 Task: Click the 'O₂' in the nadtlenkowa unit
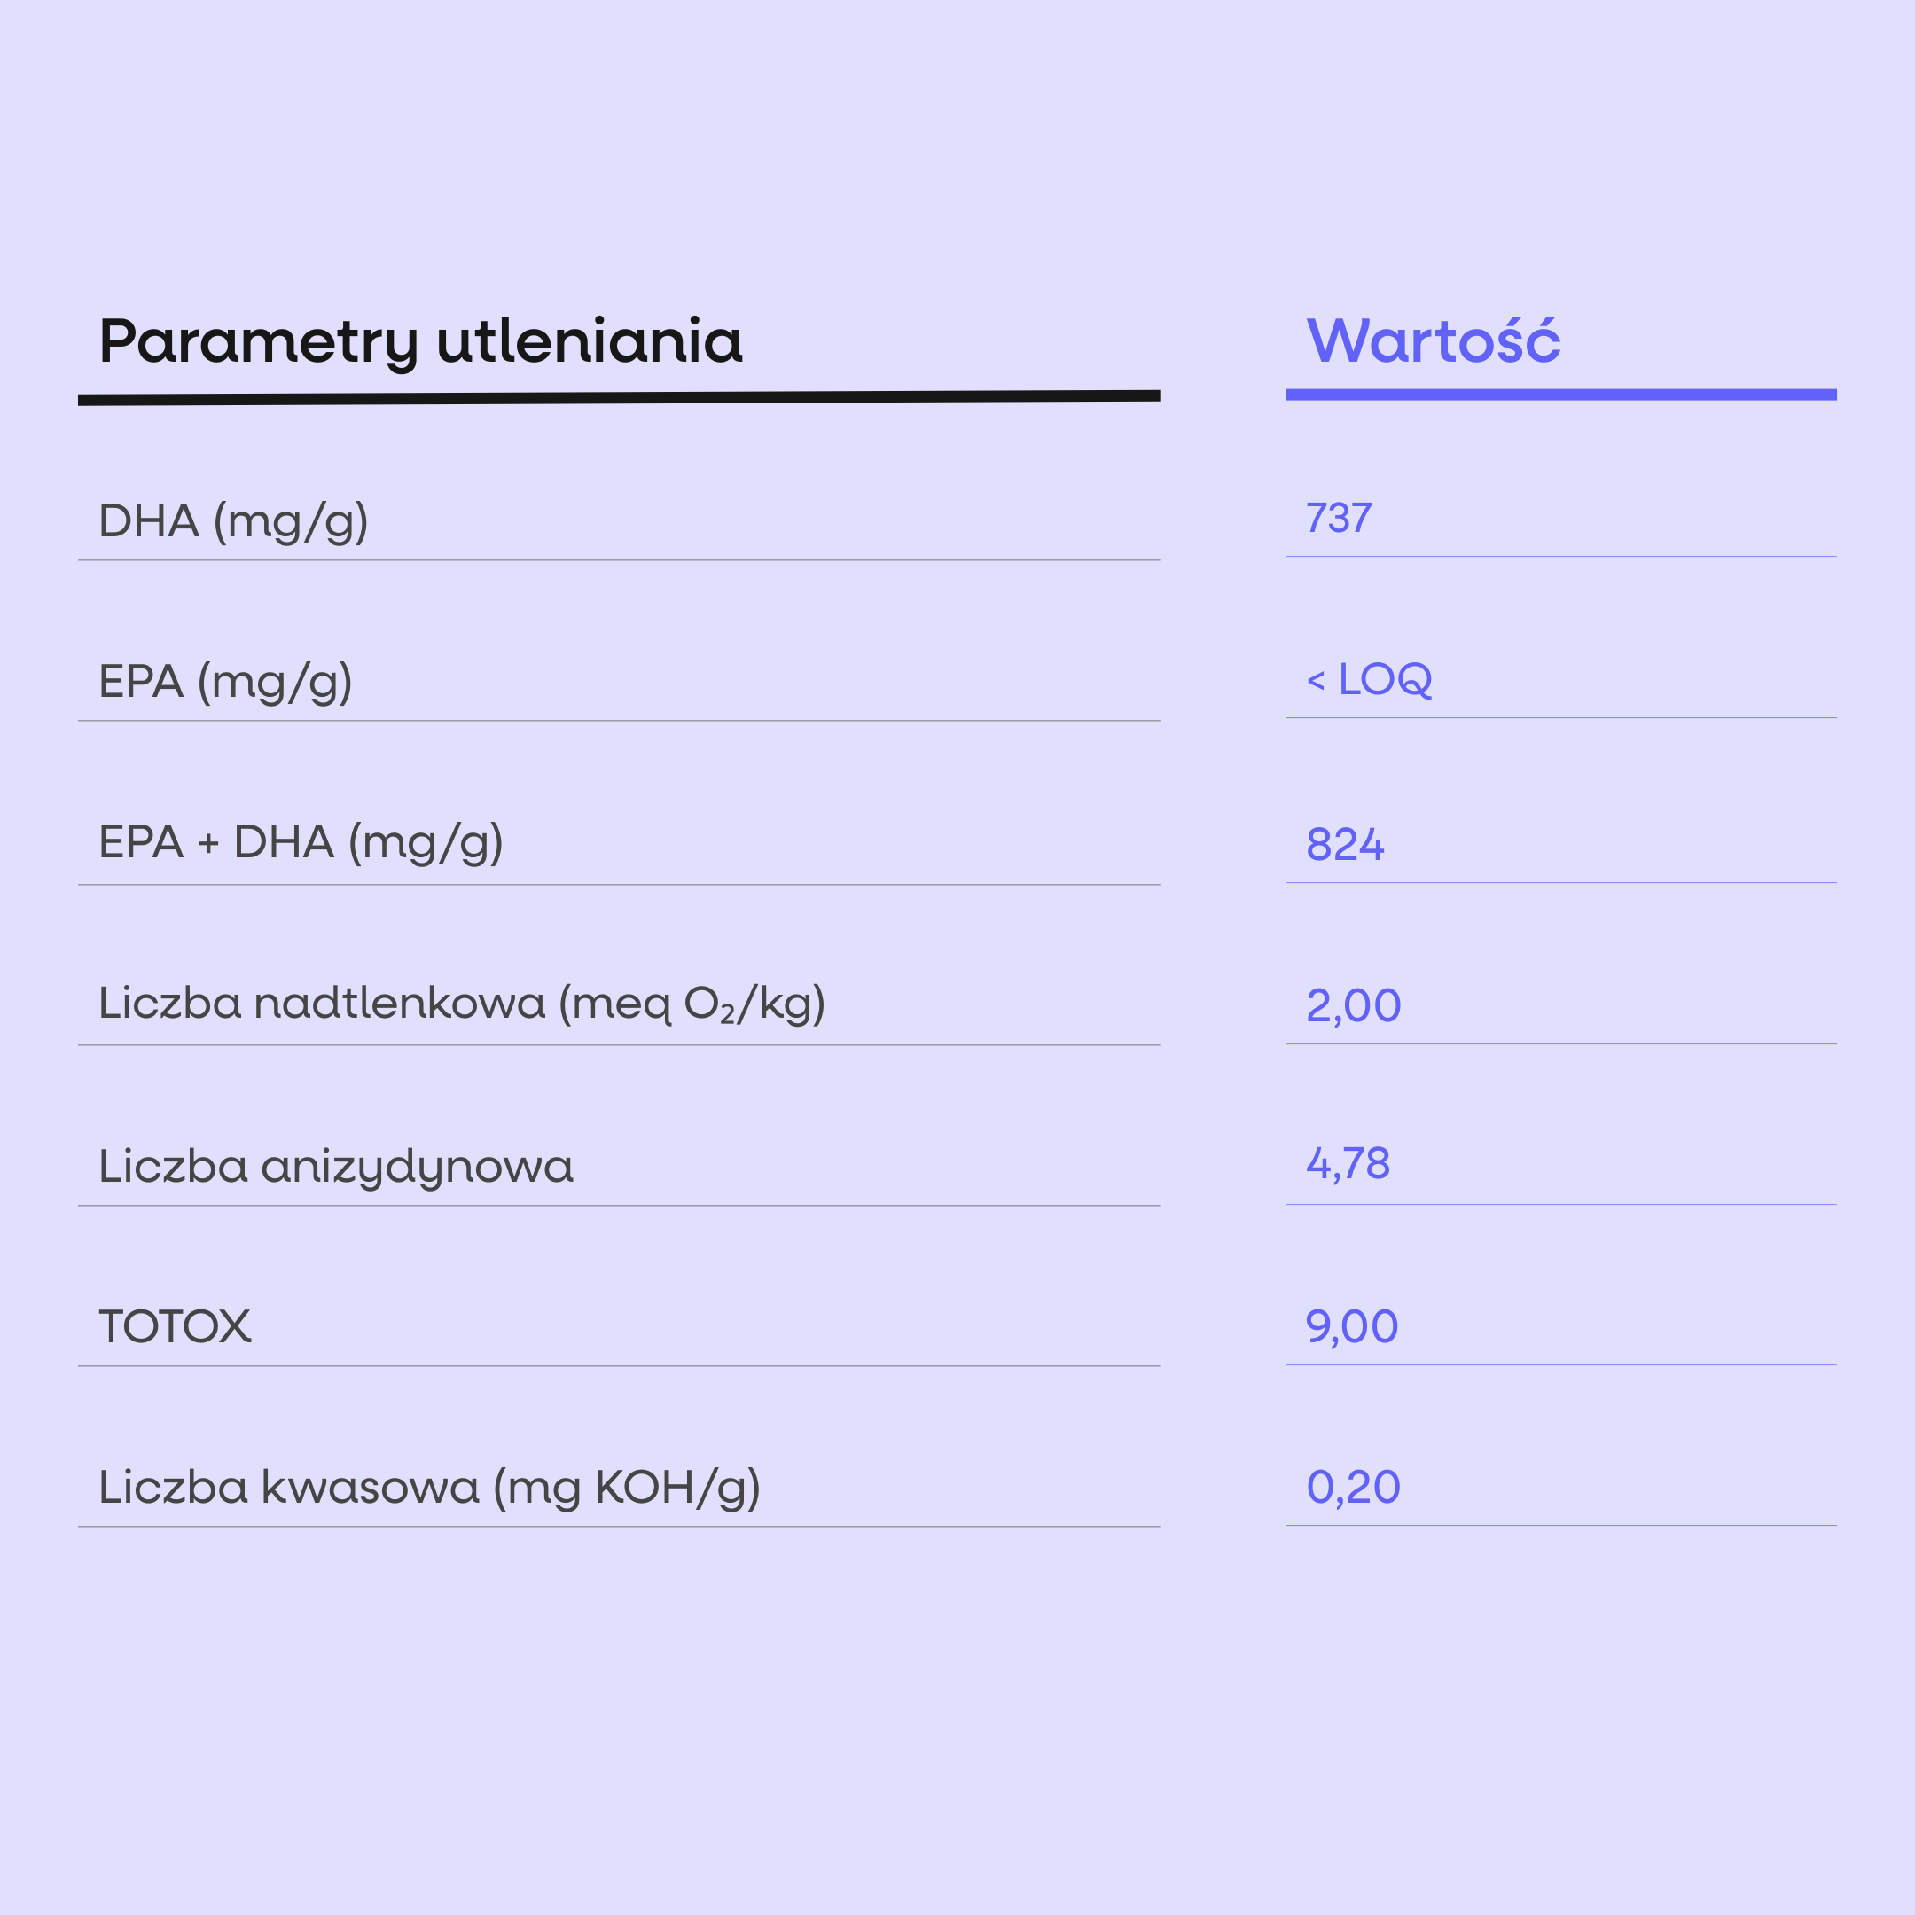pyautogui.click(x=709, y=1004)
